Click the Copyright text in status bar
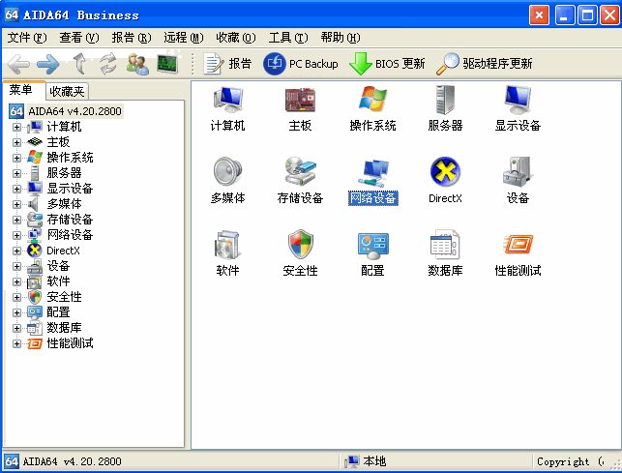The width and height of the screenshot is (622, 473). (571, 461)
